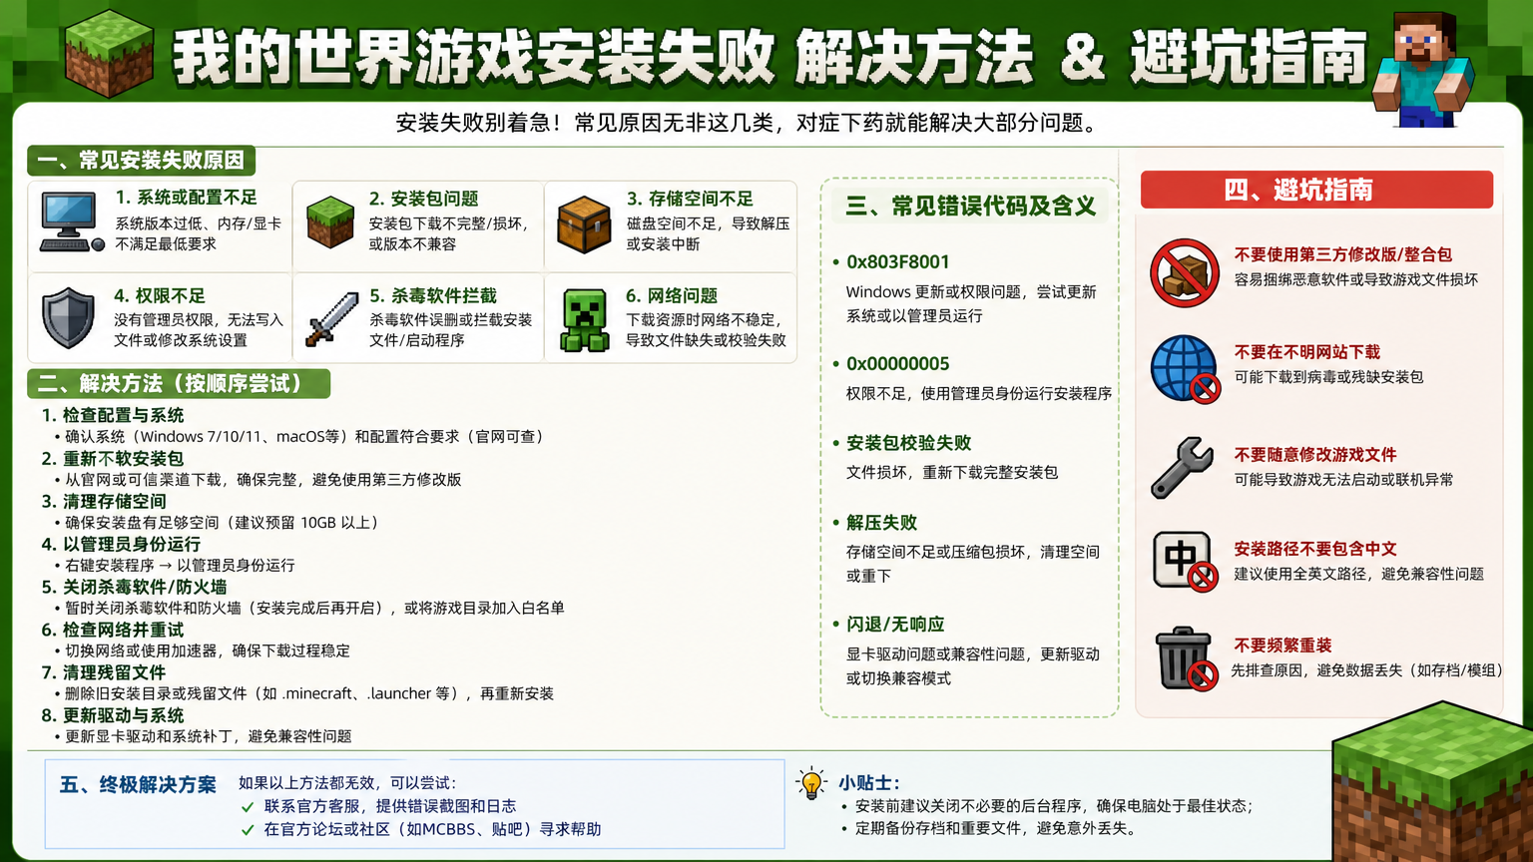
Task: Select the 一、常见安装失败原因 section header
Action: pyautogui.click(x=142, y=161)
